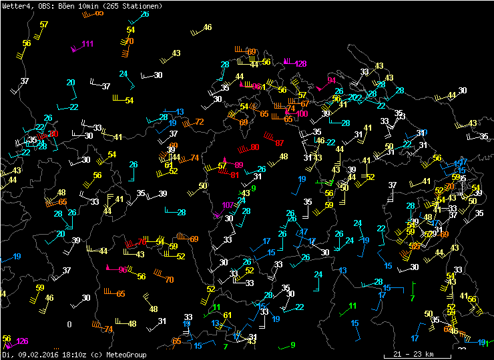The width and height of the screenshot is (494, 360).
Task: Select the gray 0 calm station value
Action: 69,324
